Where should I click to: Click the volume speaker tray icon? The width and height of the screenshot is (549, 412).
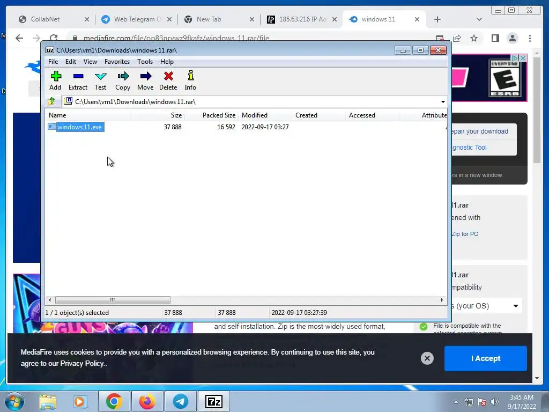coord(495,402)
